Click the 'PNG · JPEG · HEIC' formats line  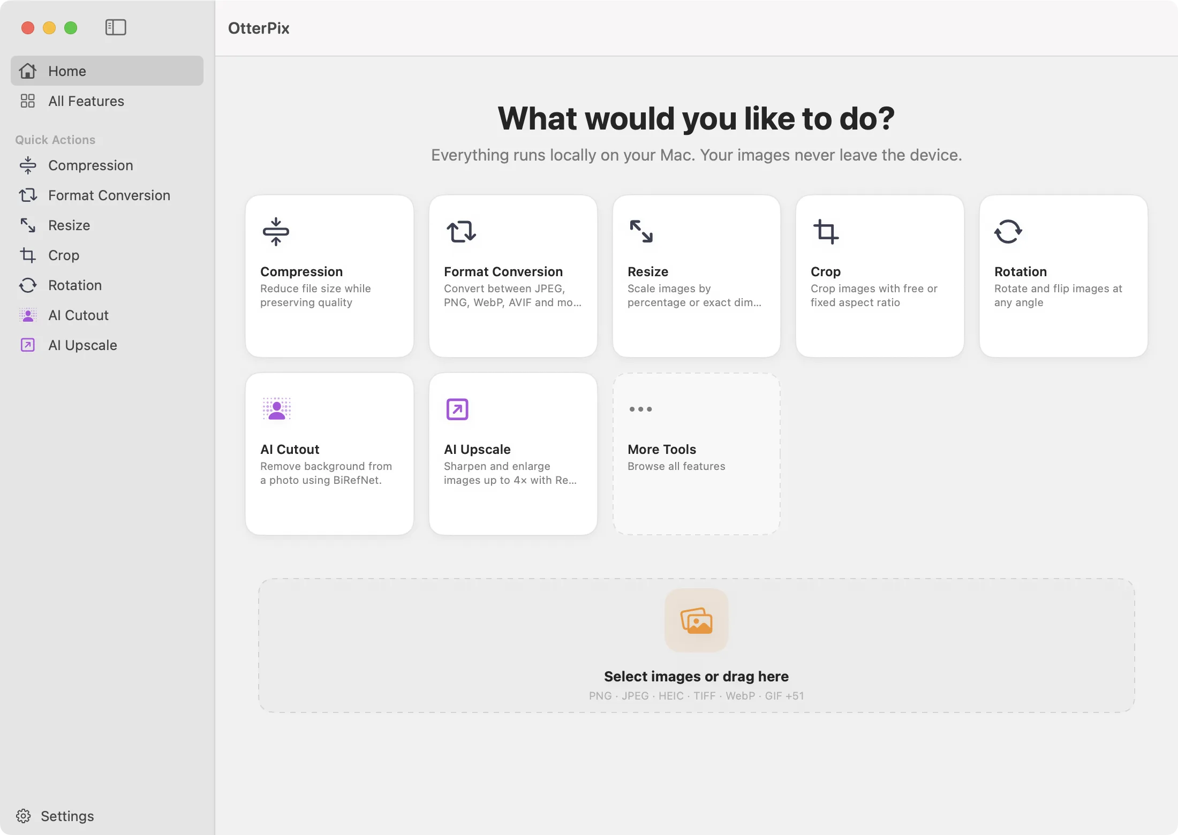point(696,696)
